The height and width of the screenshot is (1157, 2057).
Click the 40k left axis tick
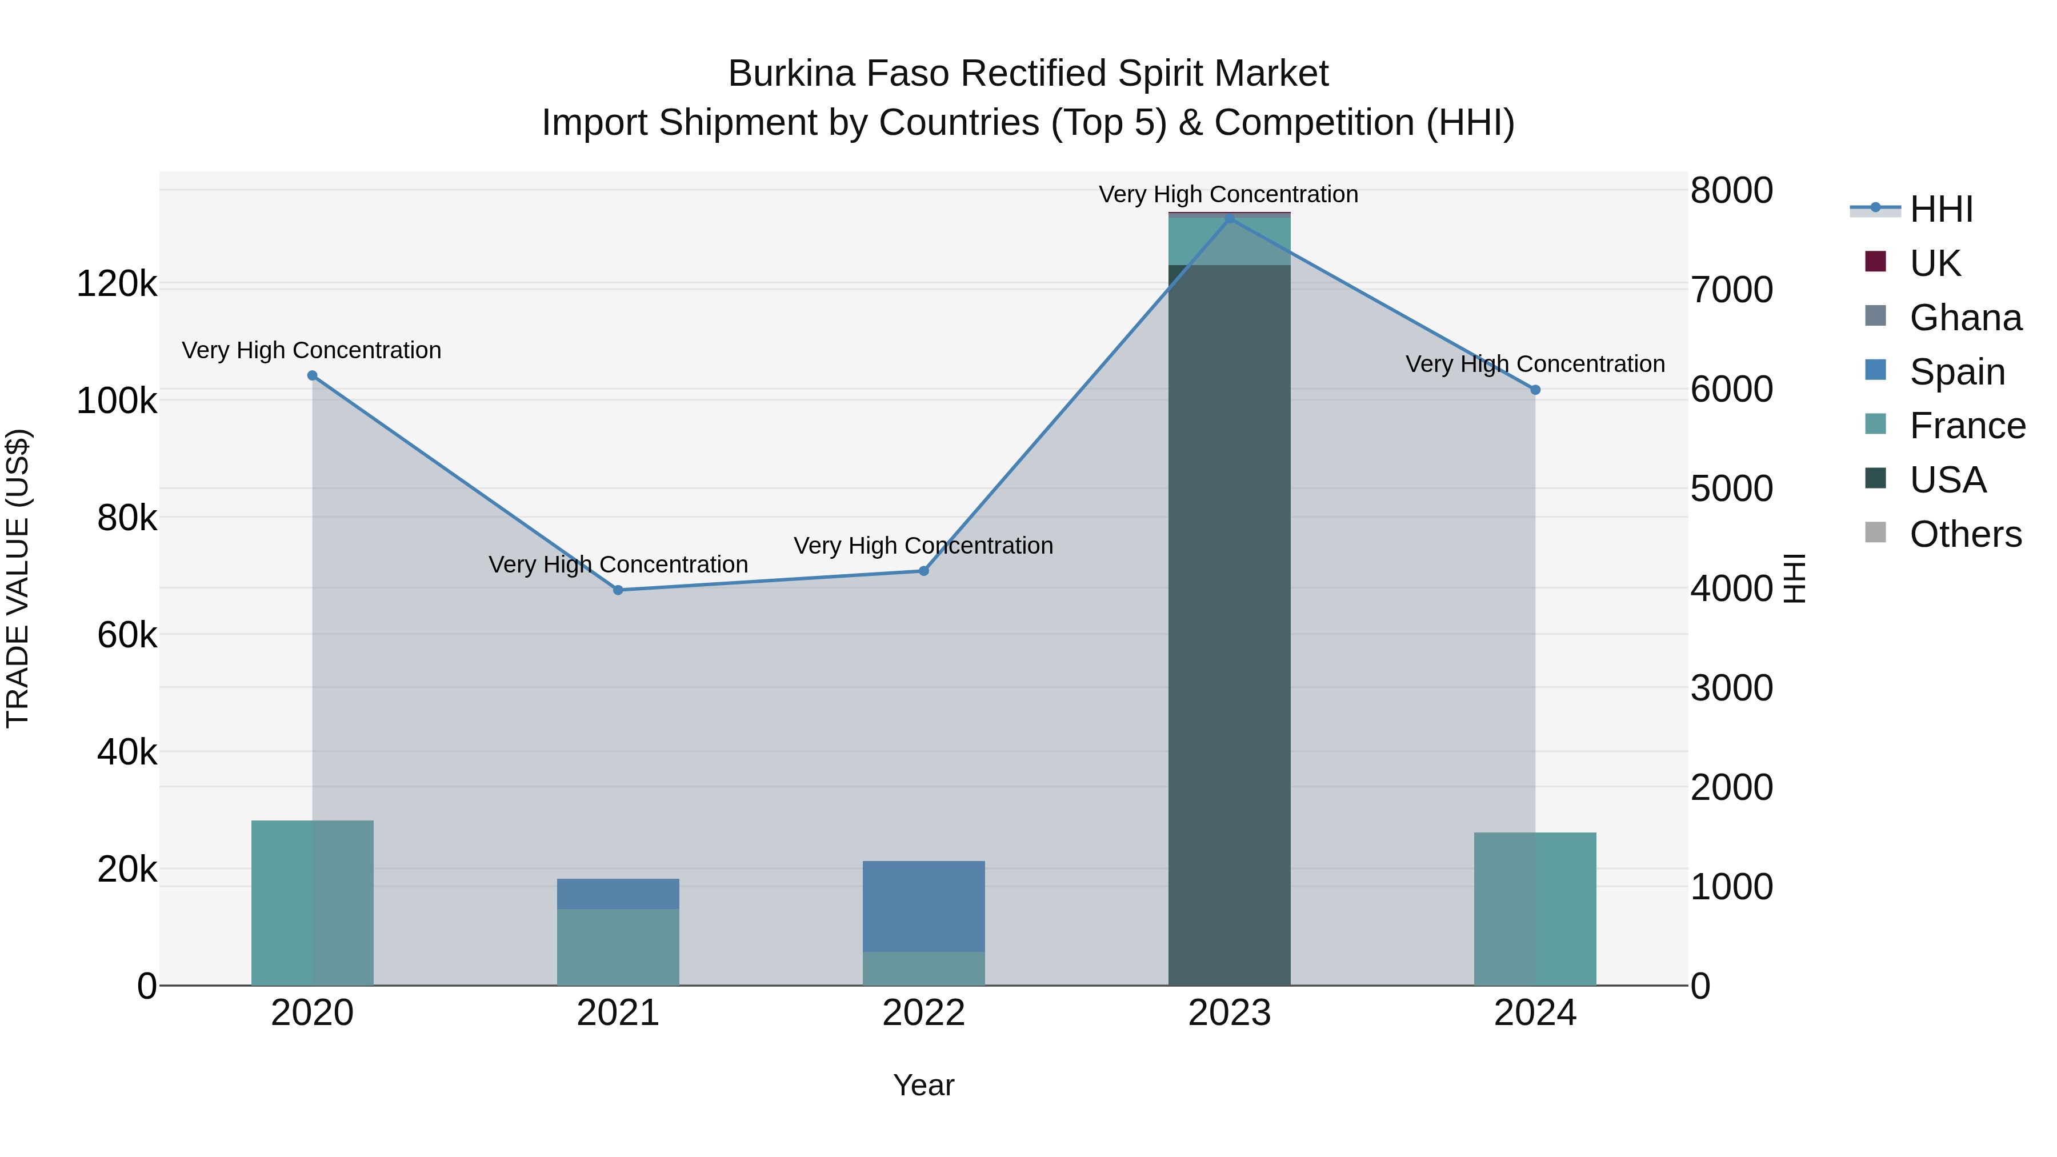pyautogui.click(x=127, y=752)
